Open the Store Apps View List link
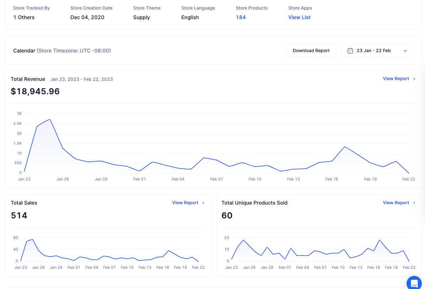 (299, 17)
